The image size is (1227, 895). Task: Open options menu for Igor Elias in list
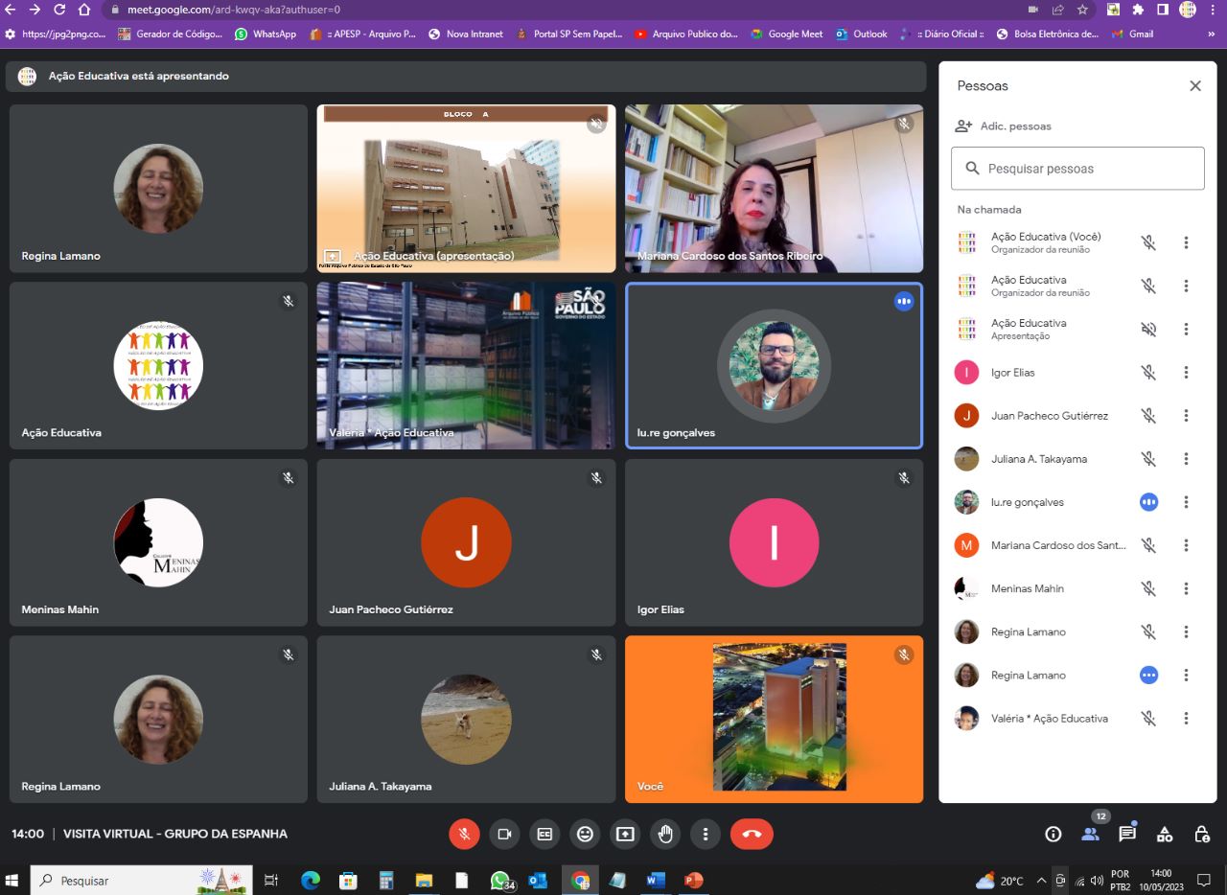(1186, 373)
